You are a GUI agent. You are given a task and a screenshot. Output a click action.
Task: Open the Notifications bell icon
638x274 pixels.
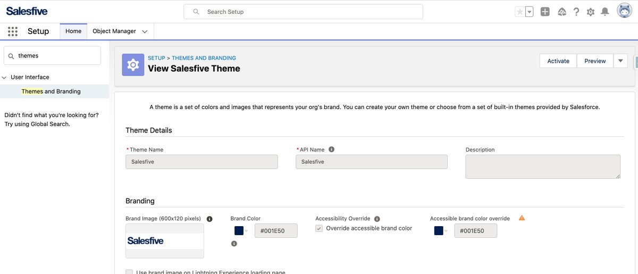(x=605, y=12)
